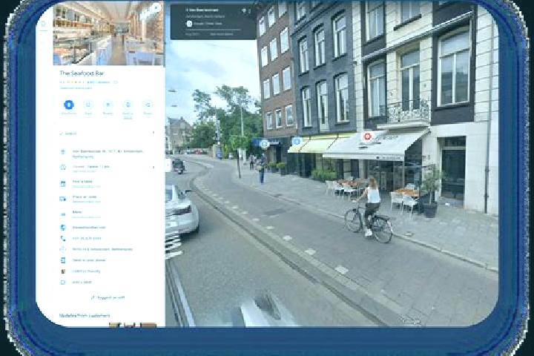Viewport: 534px width, 356px height.
Task: Click the phone number icon
Action: [x=63, y=239]
